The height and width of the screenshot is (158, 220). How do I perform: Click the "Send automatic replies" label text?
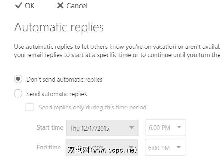(56, 94)
